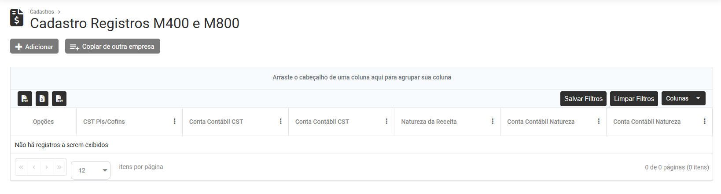Go to the next page

pos(47,167)
